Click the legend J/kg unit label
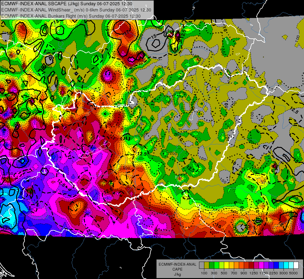The height and width of the screenshot is (279, 304). coord(178,274)
